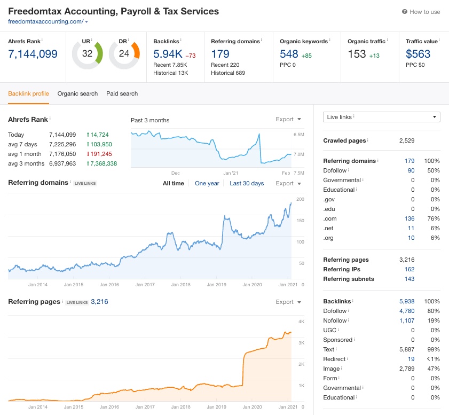The width and height of the screenshot is (449, 415).
Task: Switch to the Organic search tab
Action: [77, 93]
